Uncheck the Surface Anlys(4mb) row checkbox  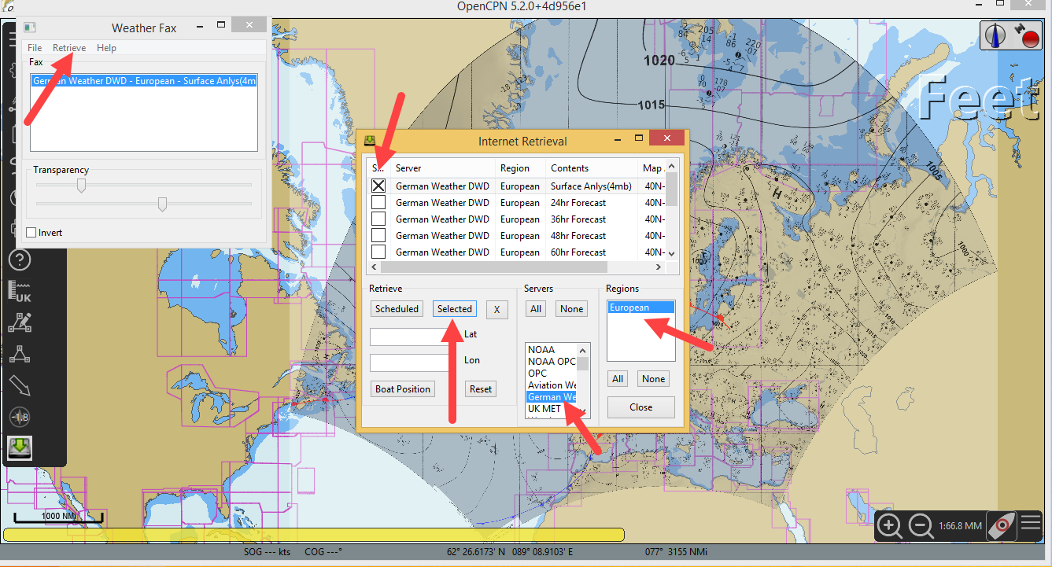(378, 186)
